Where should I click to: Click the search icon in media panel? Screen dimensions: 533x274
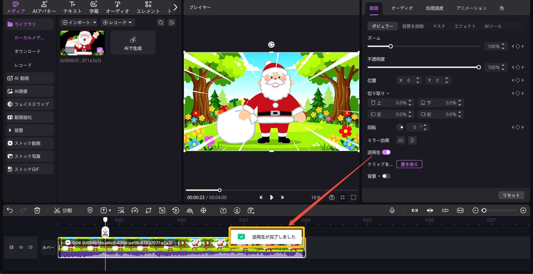(x=161, y=22)
